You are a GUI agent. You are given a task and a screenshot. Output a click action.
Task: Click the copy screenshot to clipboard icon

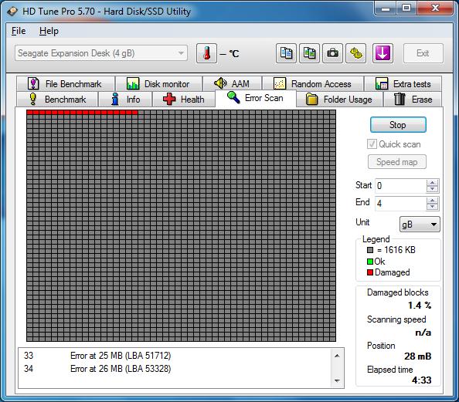click(309, 53)
